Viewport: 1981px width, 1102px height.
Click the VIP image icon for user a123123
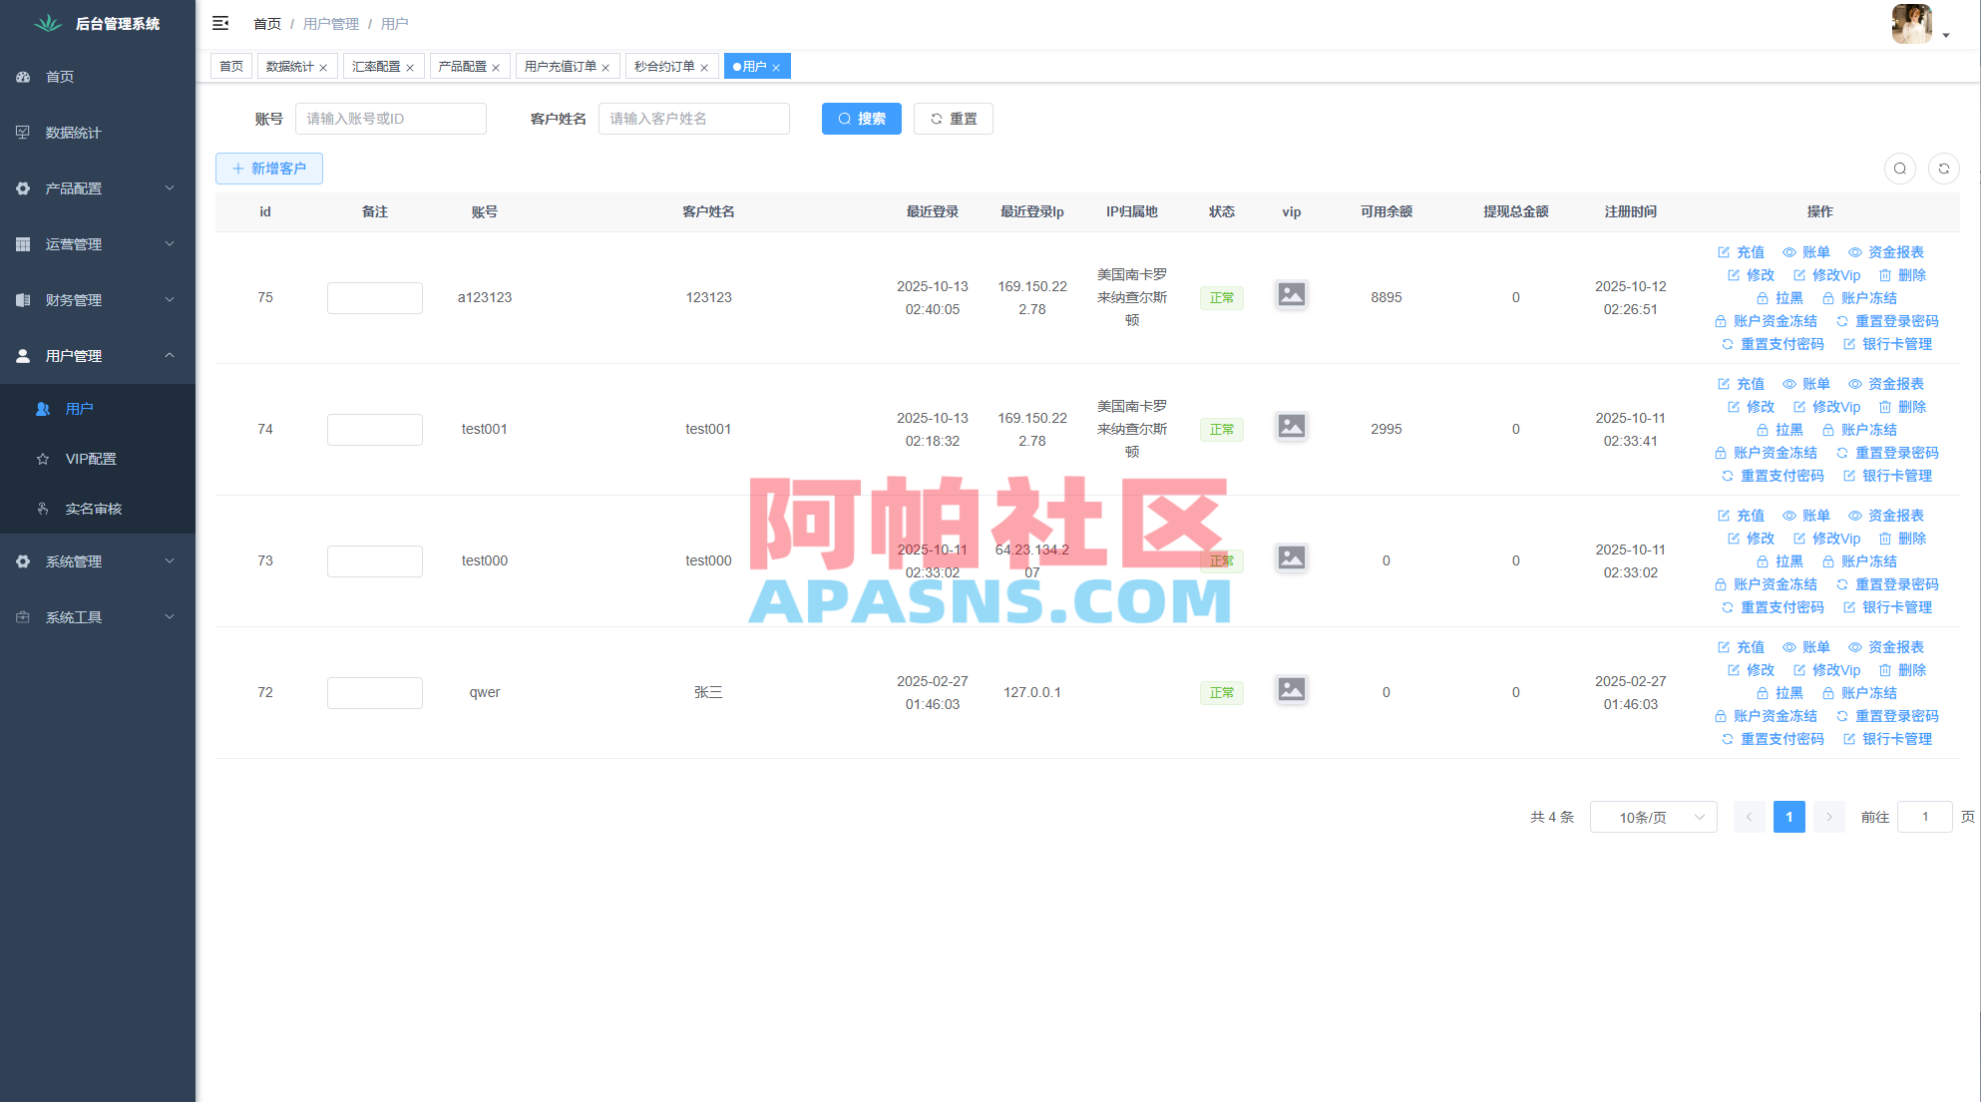click(1291, 295)
